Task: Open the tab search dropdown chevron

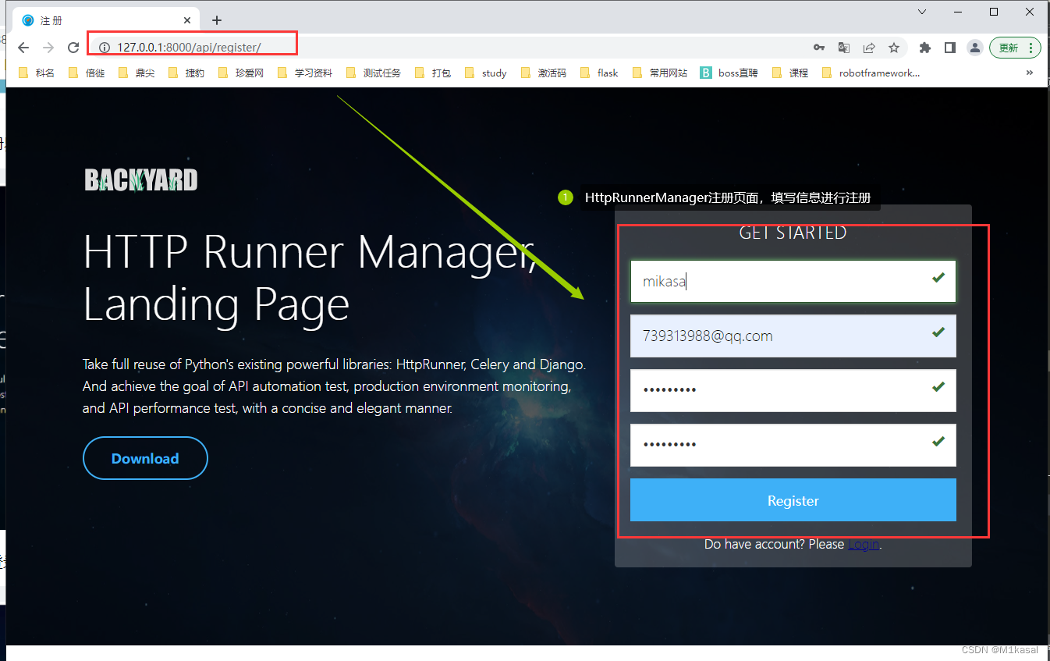Action: [922, 12]
